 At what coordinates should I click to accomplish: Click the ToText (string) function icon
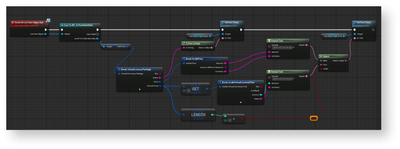pos(184,43)
